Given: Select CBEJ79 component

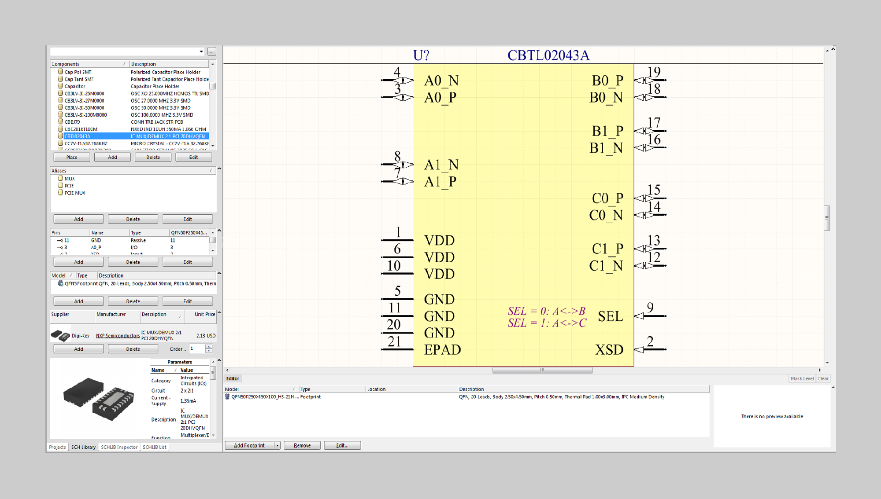Looking at the screenshot, I should [130, 122].
